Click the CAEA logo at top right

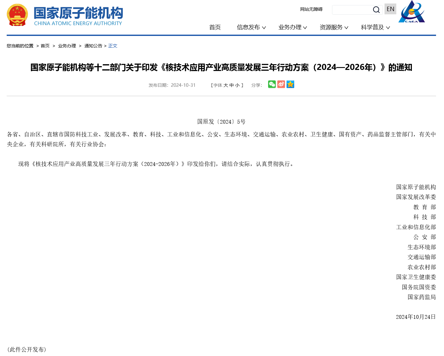[412, 12]
